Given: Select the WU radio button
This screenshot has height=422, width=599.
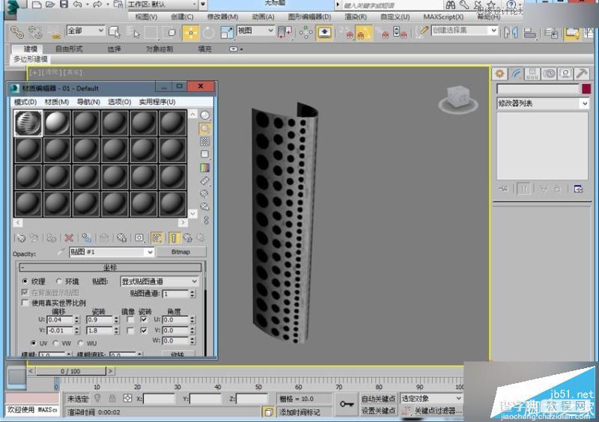Looking at the screenshot, I should pyautogui.click(x=80, y=343).
